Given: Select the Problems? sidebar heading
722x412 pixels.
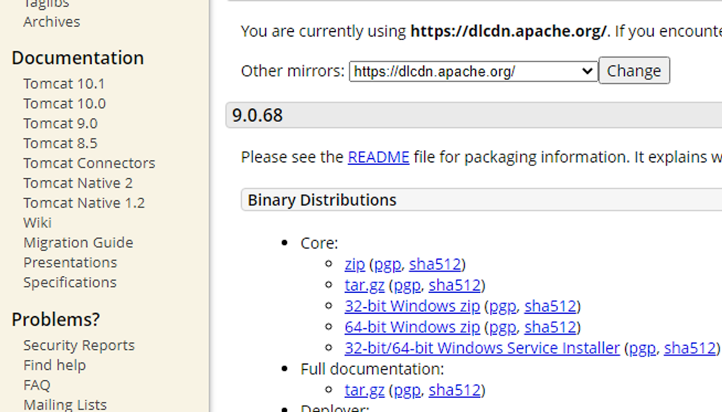Looking at the screenshot, I should pyautogui.click(x=56, y=319).
